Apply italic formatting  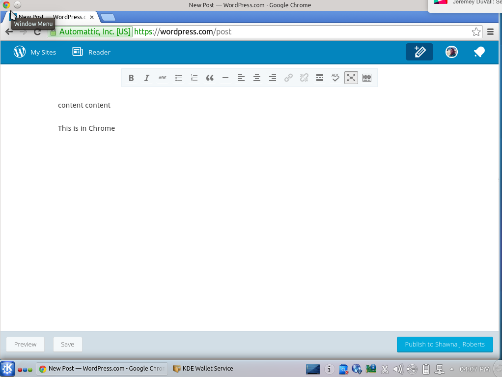146,78
